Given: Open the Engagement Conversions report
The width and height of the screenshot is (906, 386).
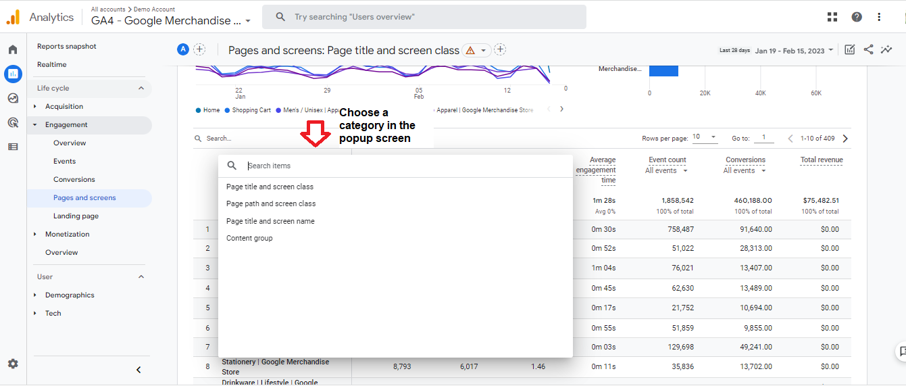Looking at the screenshot, I should point(74,179).
